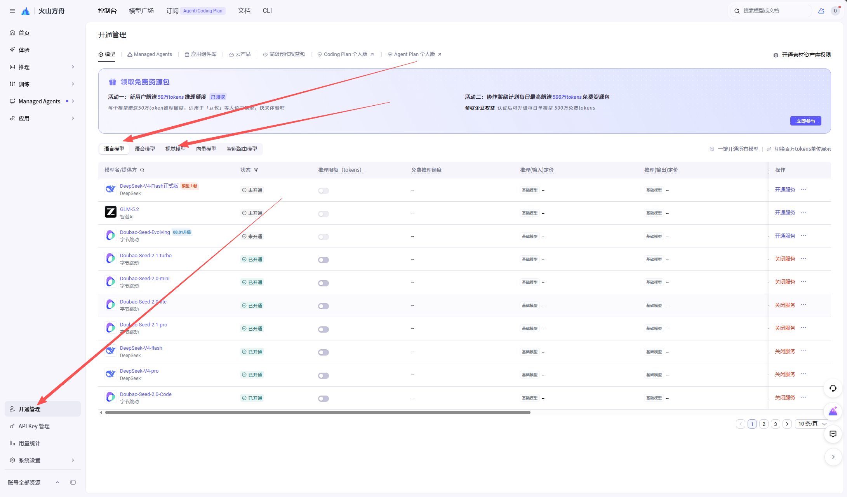Collapse sidebar with the hamburger menu icon
This screenshot has width=847, height=497.
point(12,11)
